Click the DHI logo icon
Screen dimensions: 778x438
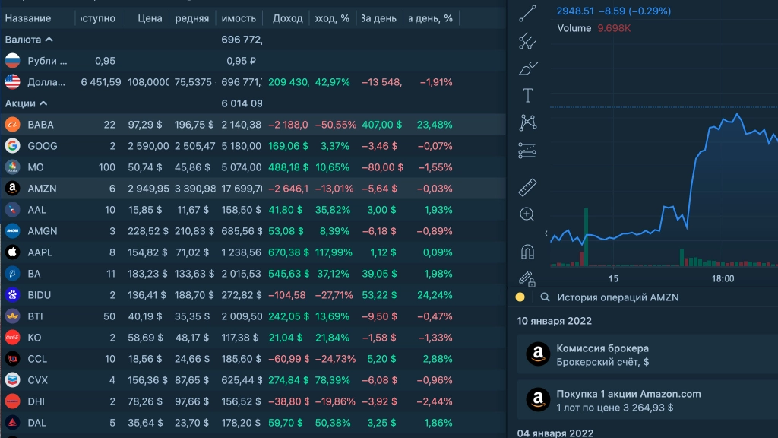pyautogui.click(x=12, y=401)
